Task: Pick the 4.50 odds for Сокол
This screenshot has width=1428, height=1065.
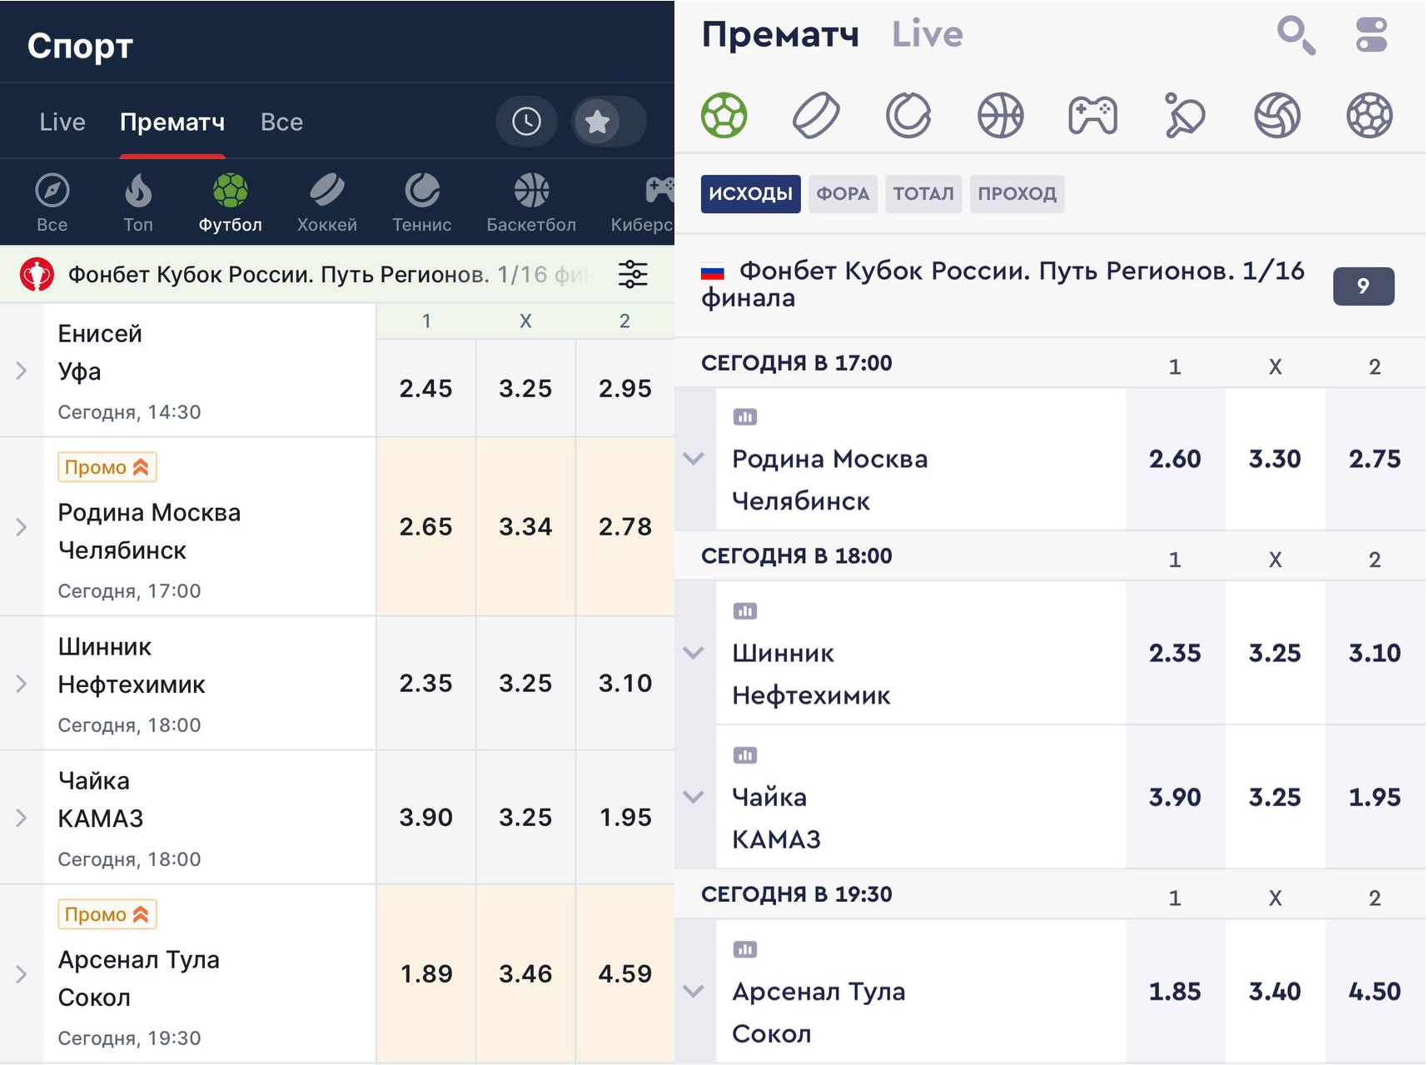Action: click(x=1374, y=991)
